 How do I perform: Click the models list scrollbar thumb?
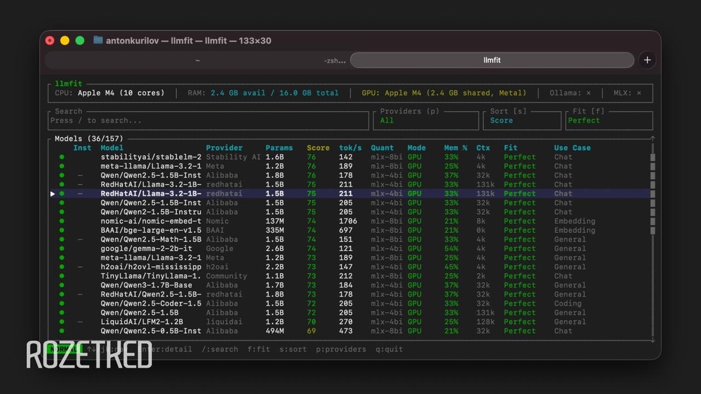[653, 193]
